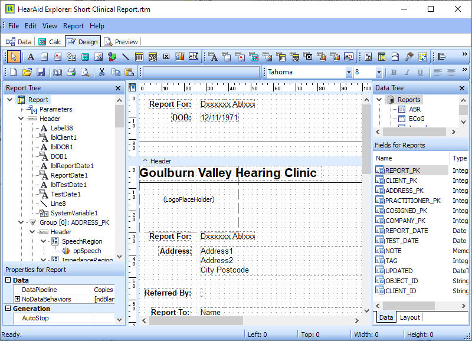The height and width of the screenshot is (341, 472).
Task: Click the Save floppy disk icon
Action: pos(41,72)
